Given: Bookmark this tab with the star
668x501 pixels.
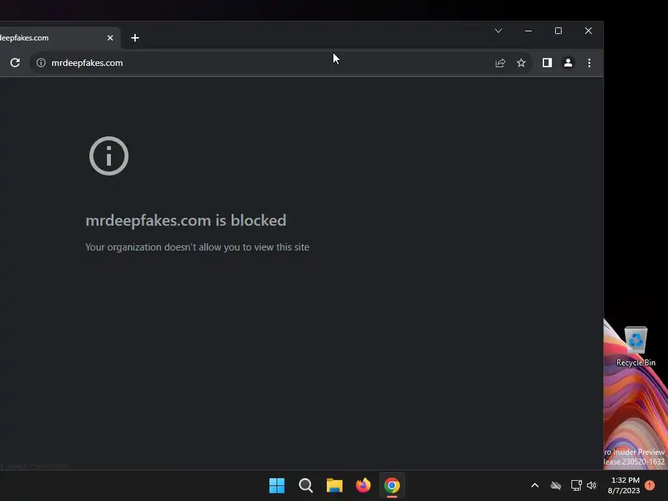Looking at the screenshot, I should 521,63.
